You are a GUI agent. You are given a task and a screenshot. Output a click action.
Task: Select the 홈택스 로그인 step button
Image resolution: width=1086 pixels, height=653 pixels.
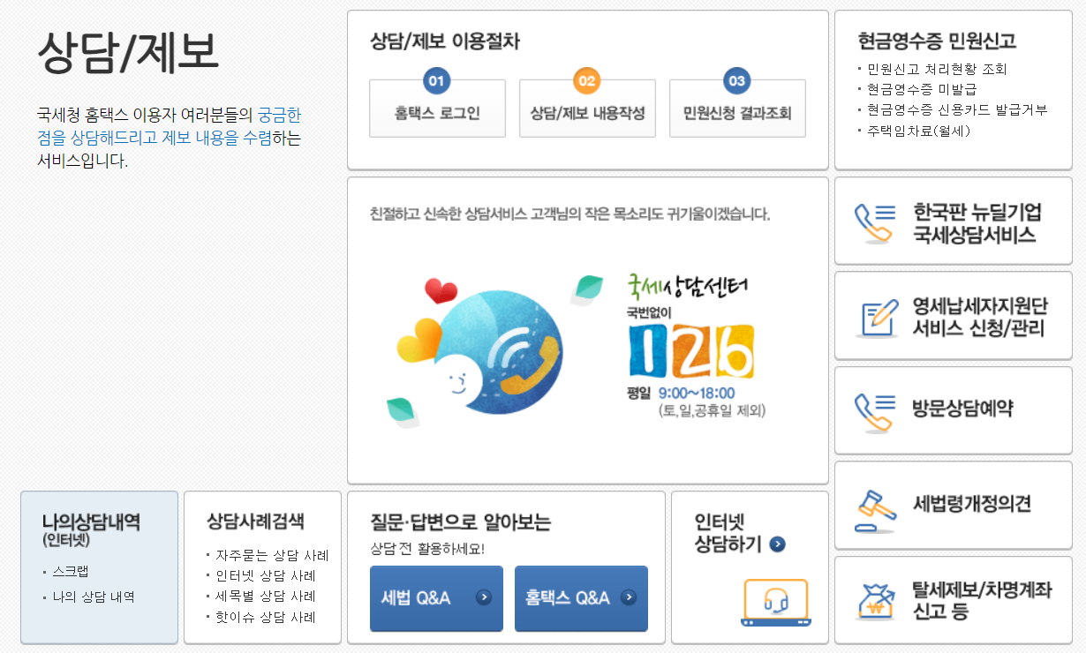(x=437, y=109)
